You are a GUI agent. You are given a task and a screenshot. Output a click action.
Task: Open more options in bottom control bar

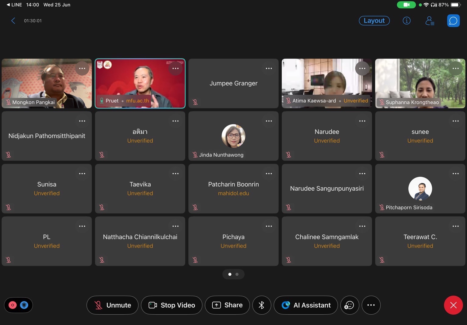pos(371,305)
